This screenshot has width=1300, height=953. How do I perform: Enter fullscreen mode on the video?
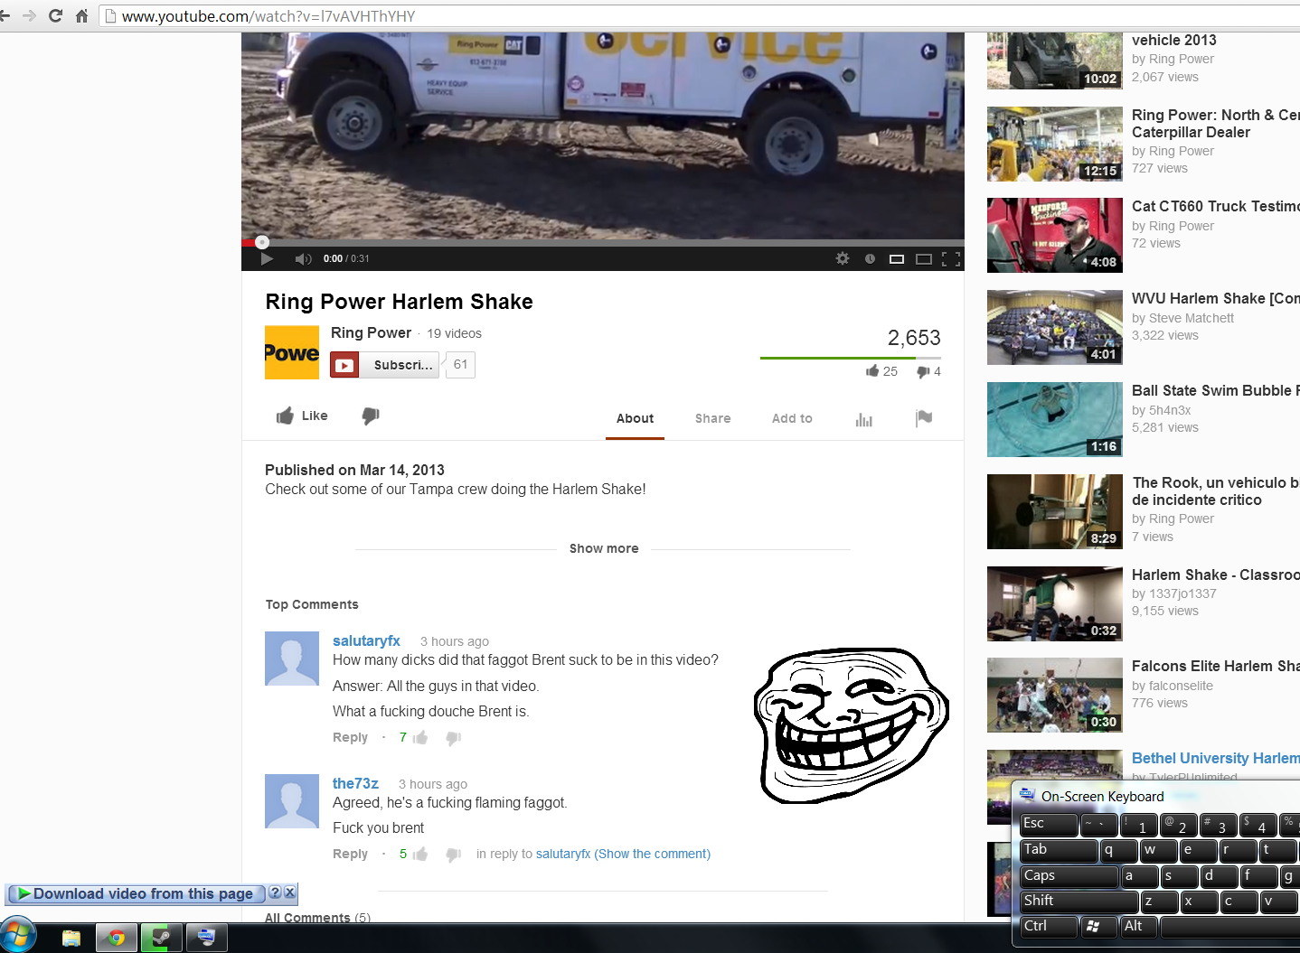pyautogui.click(x=951, y=258)
